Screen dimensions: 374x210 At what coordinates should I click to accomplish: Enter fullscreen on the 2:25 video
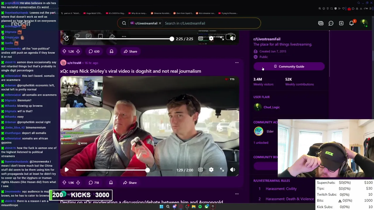click(x=222, y=38)
